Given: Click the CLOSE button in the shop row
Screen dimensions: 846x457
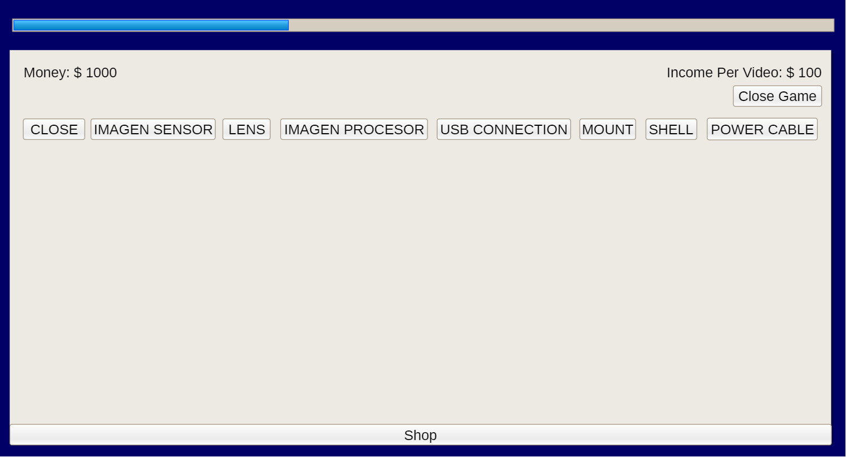Looking at the screenshot, I should click(54, 129).
